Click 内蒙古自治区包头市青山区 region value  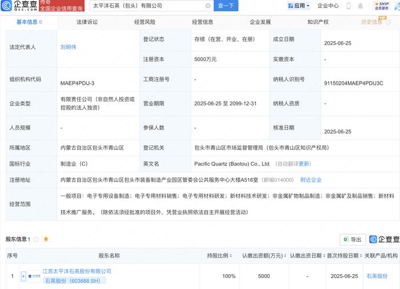[x=92, y=148]
